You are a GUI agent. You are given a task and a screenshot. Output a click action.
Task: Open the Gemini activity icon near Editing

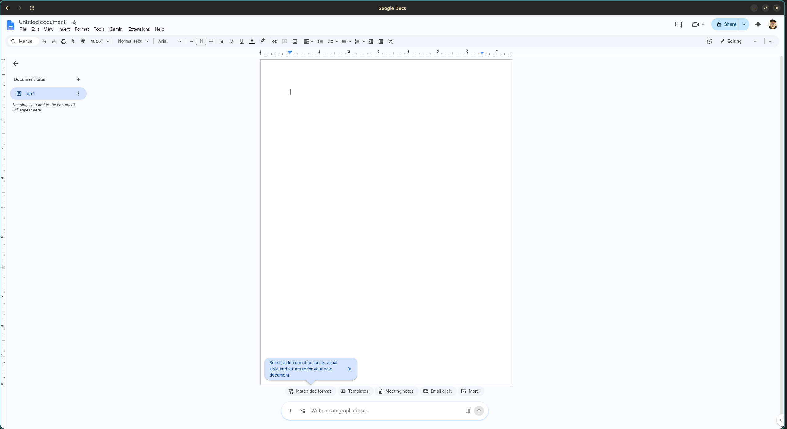point(709,41)
